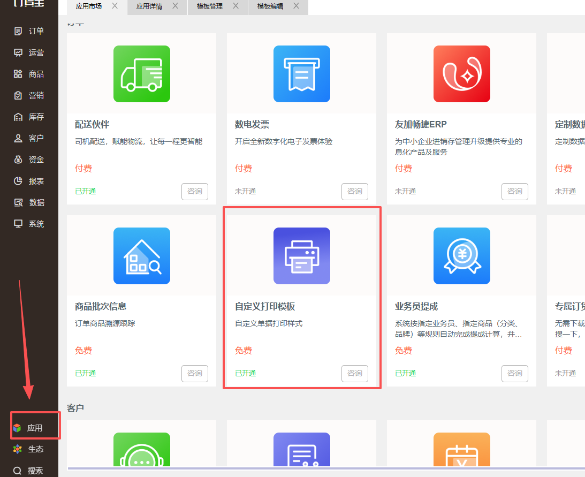
Task: Click the horizontal scrollbar at the bottom
Action: pos(326,468)
